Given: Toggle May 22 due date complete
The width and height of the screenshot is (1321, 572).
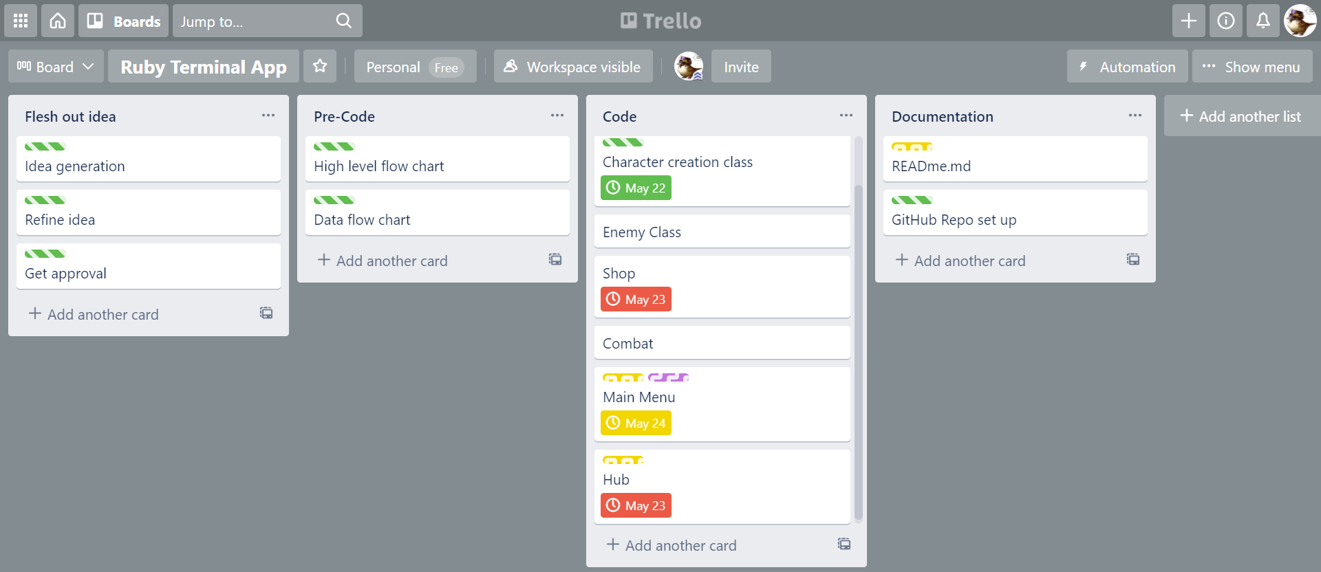Looking at the screenshot, I should click(636, 188).
